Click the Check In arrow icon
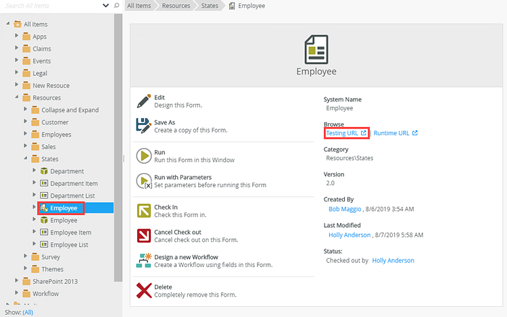 point(143,211)
